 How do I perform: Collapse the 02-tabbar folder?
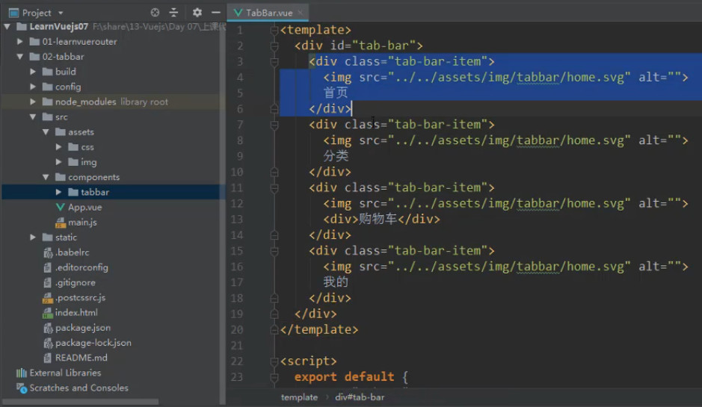pos(19,57)
